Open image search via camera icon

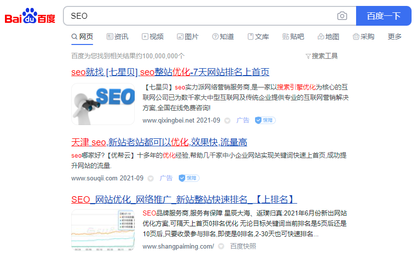click(x=342, y=16)
